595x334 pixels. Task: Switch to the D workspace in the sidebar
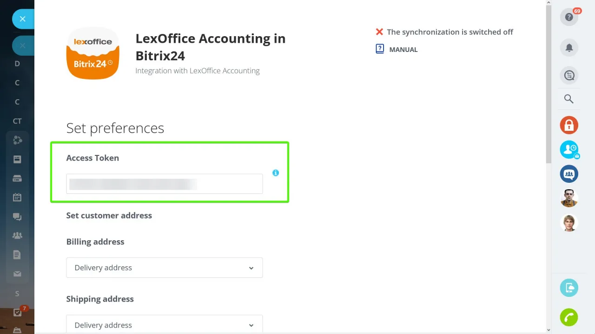tap(17, 64)
